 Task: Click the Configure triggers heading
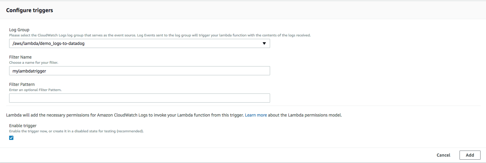point(30,10)
